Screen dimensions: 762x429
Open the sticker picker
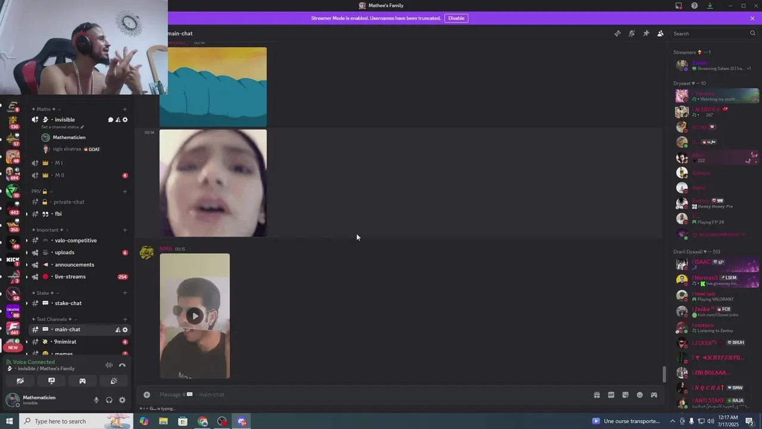[625, 394]
